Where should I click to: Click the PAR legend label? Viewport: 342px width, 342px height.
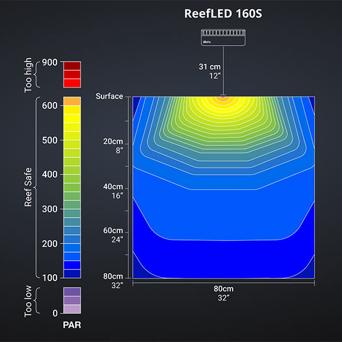[x=72, y=327]
